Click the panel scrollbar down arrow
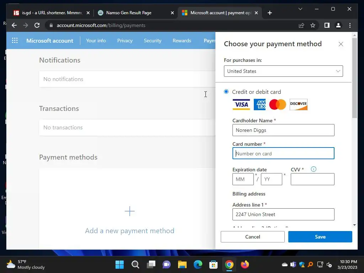The height and width of the screenshot is (273, 364). pyautogui.click(x=354, y=225)
